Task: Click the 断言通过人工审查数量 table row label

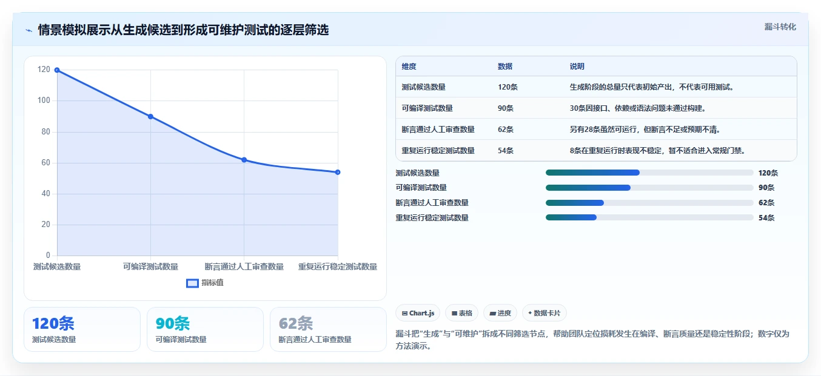Action: coord(438,130)
